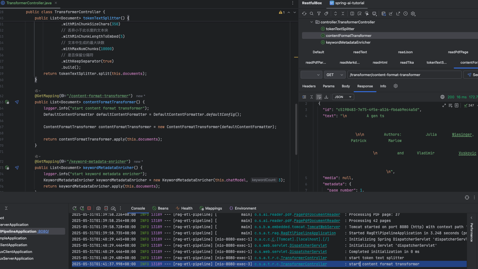Stop the running application with red square

(89, 208)
